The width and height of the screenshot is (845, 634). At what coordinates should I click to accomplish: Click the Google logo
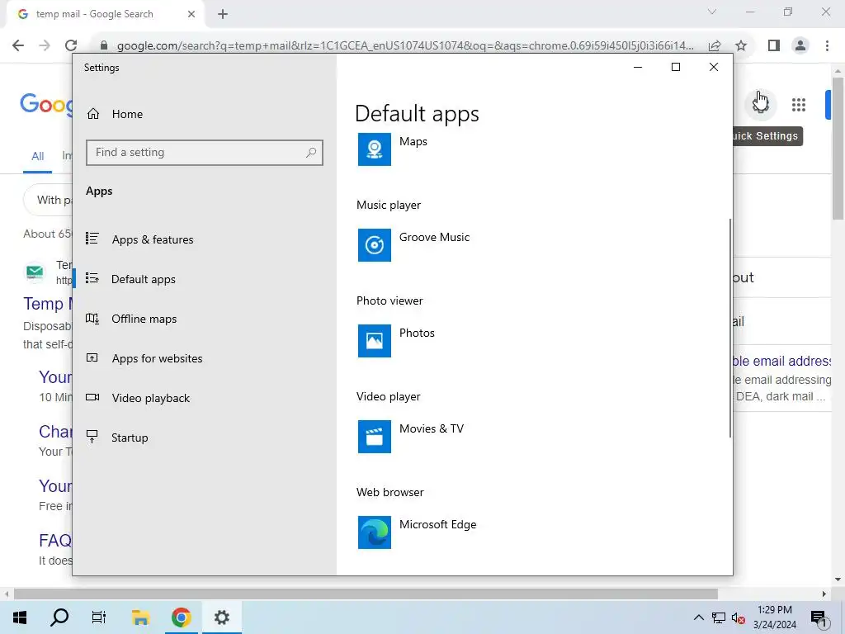[46, 103]
